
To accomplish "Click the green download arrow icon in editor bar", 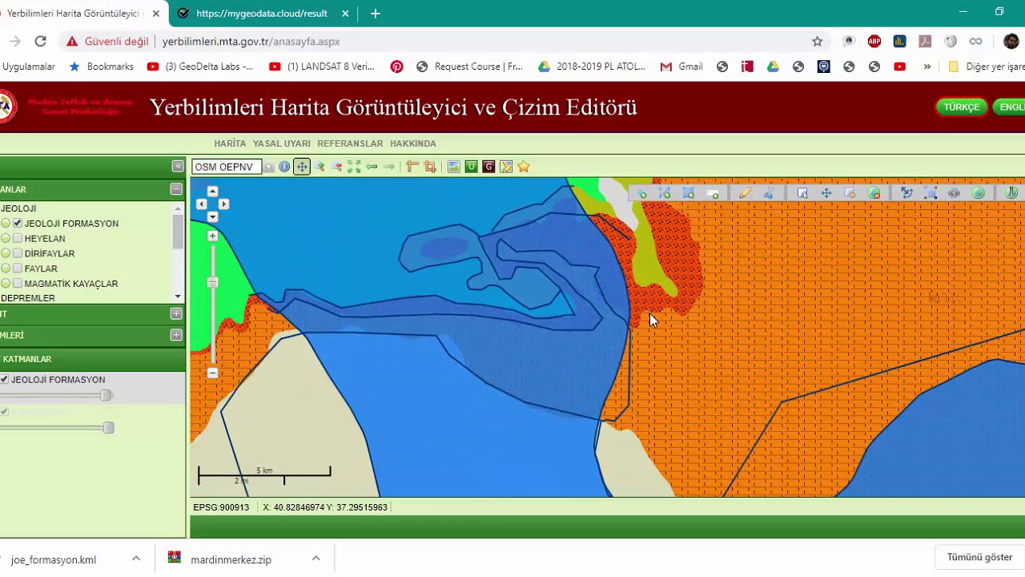I will pos(1011,193).
